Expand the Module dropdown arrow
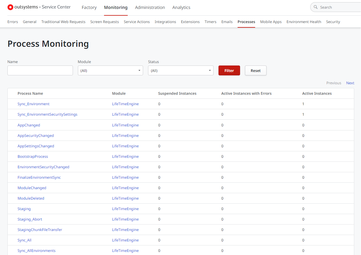 [139, 70]
